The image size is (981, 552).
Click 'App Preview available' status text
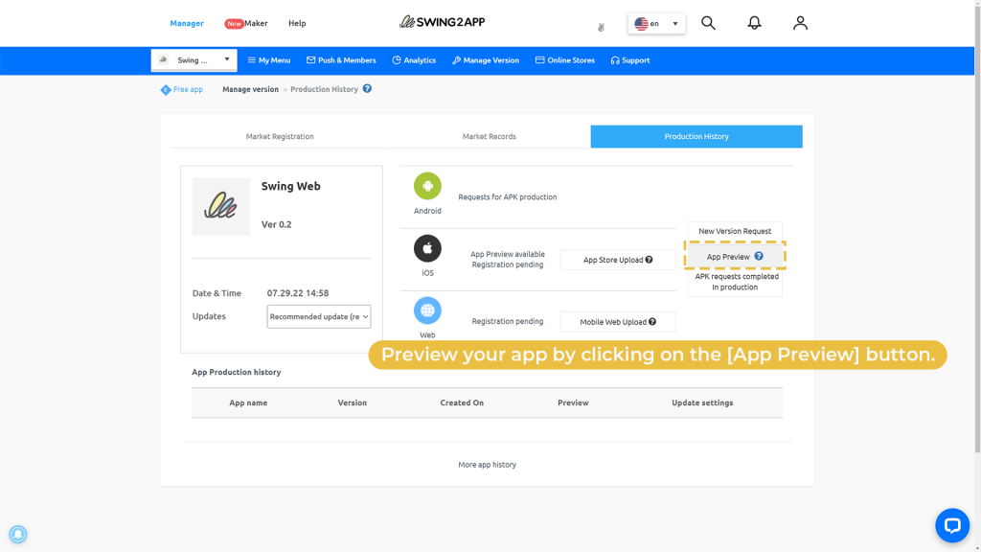click(x=508, y=254)
